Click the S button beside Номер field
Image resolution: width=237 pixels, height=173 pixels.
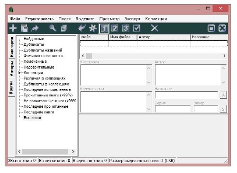pos(223,109)
